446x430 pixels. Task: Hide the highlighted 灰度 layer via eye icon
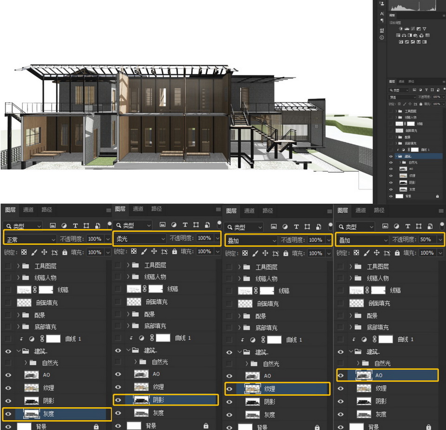pos(7,413)
